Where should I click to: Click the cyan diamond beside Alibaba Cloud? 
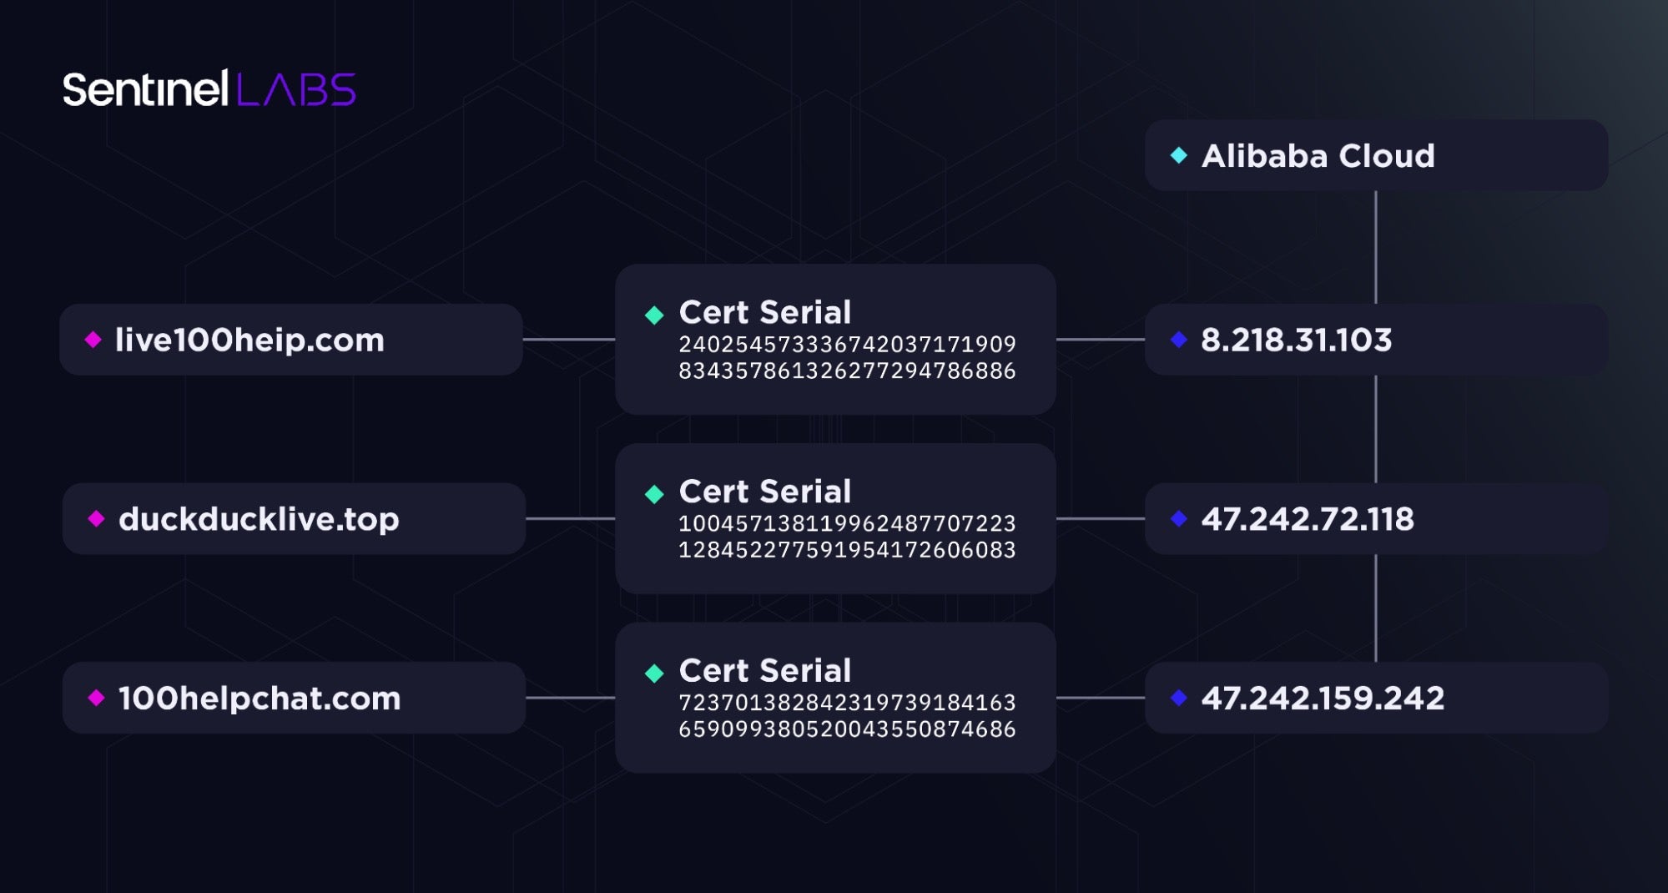(x=1178, y=155)
